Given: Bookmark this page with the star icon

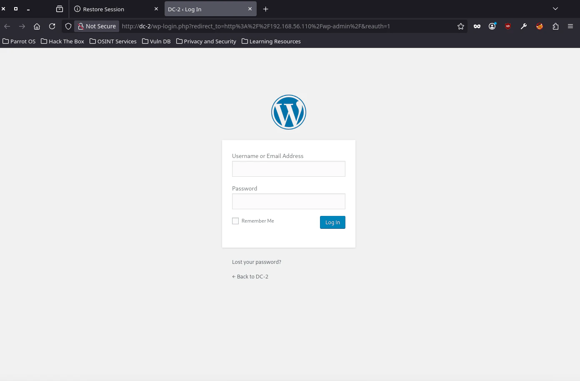Looking at the screenshot, I should [x=461, y=26].
